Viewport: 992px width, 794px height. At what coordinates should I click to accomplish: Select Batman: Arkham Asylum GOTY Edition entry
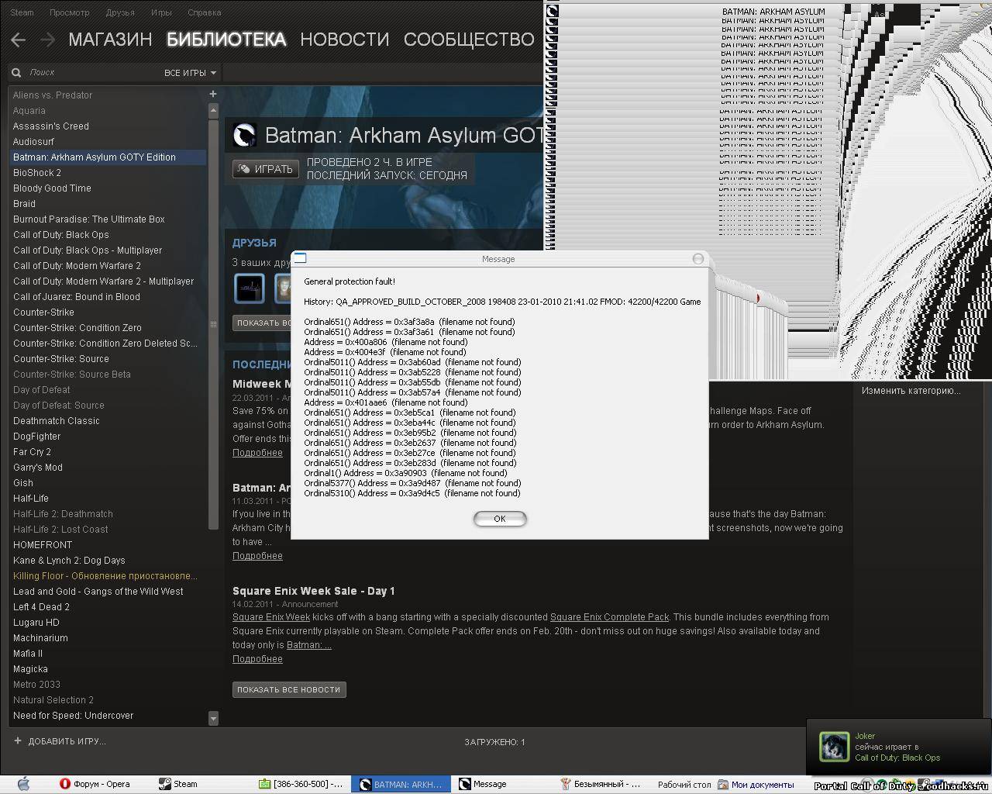tap(108, 157)
